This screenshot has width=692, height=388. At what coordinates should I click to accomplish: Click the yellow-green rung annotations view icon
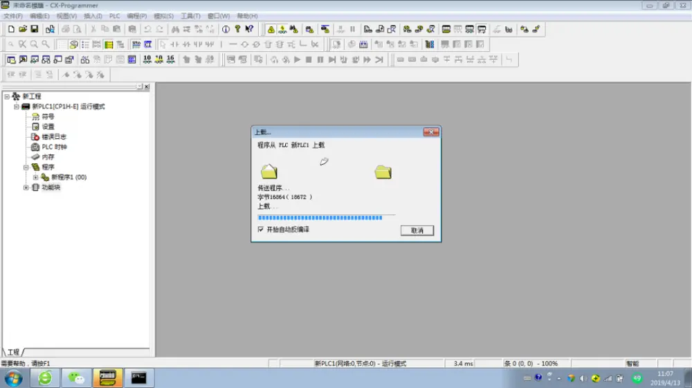(x=109, y=44)
